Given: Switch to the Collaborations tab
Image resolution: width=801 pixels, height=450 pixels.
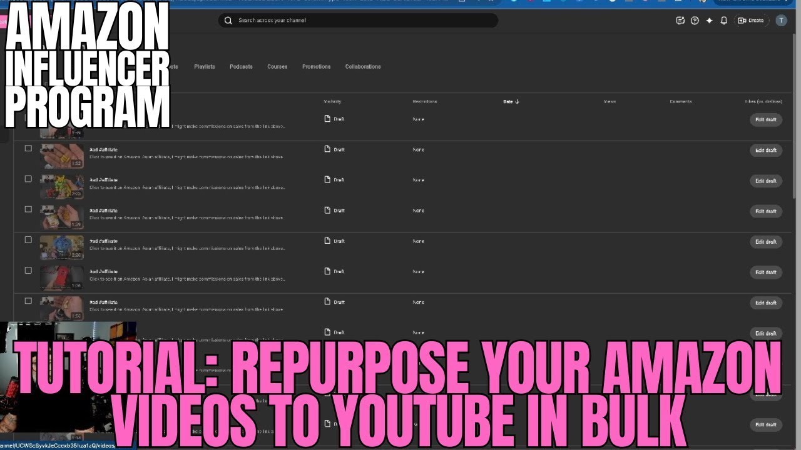Looking at the screenshot, I should pos(363,66).
